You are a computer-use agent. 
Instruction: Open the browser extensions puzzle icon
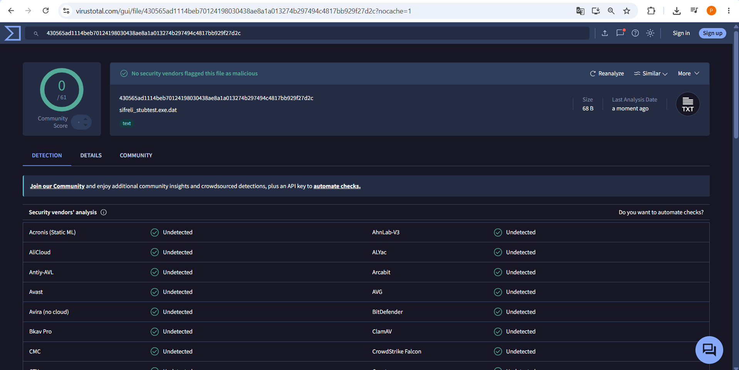[x=651, y=11]
